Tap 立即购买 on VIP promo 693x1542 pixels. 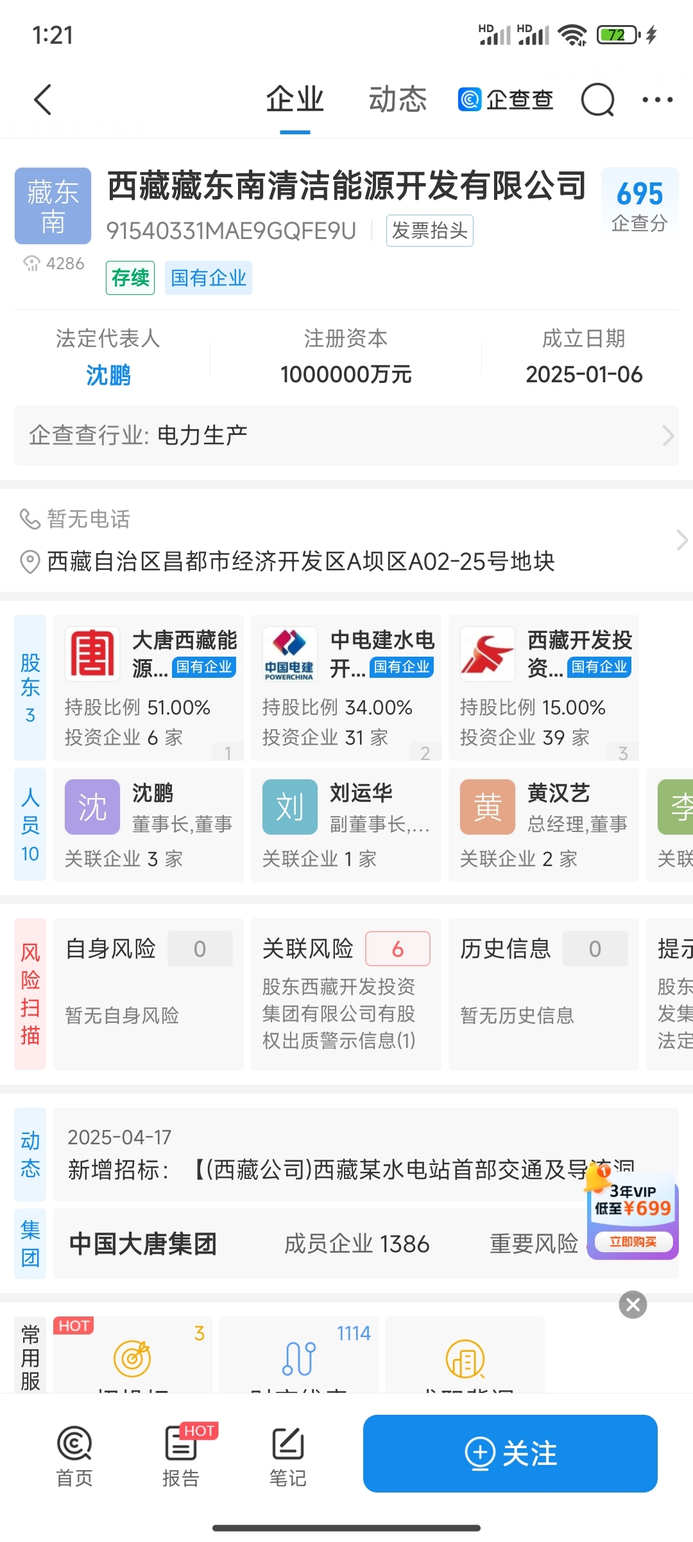coord(633,1241)
